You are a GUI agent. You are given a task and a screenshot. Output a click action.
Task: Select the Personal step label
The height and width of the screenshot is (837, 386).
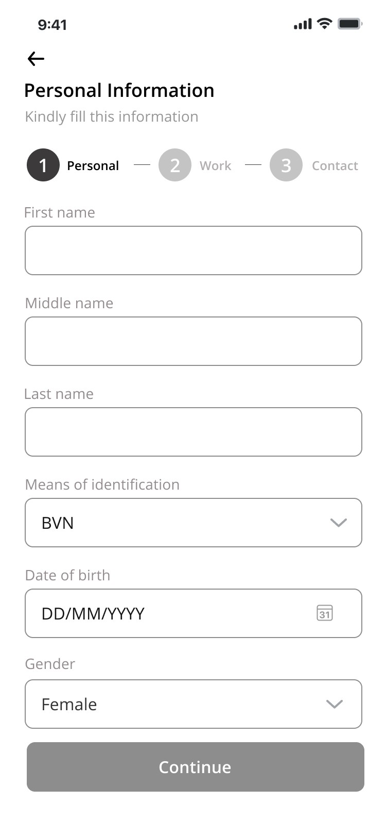(93, 165)
